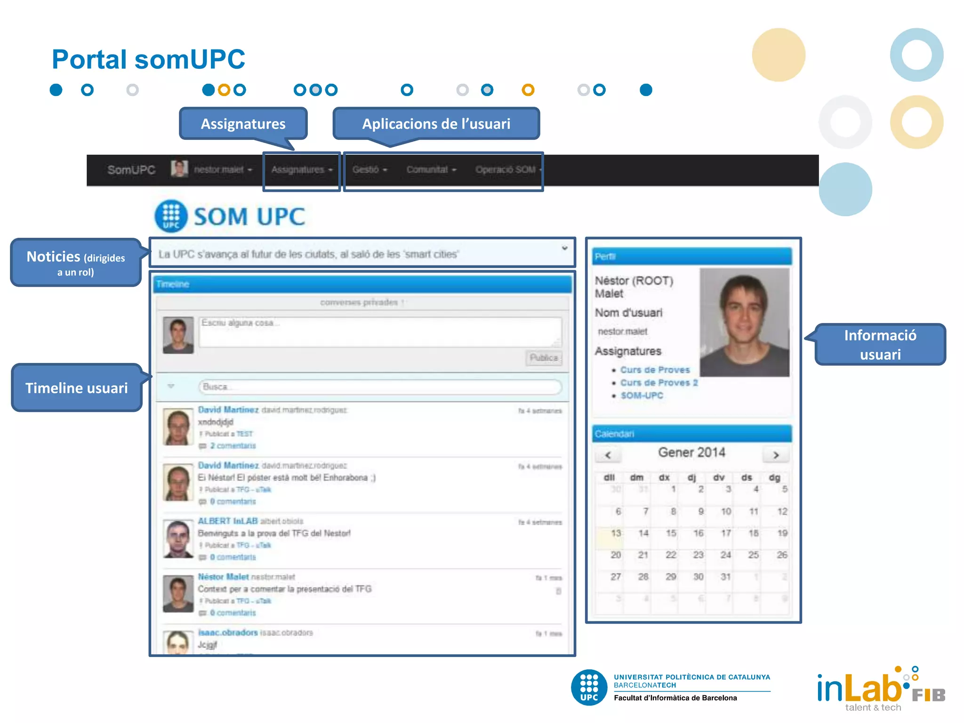Click the TEST group link in first post
Viewport: 964px width, 723px height.
[x=244, y=434]
